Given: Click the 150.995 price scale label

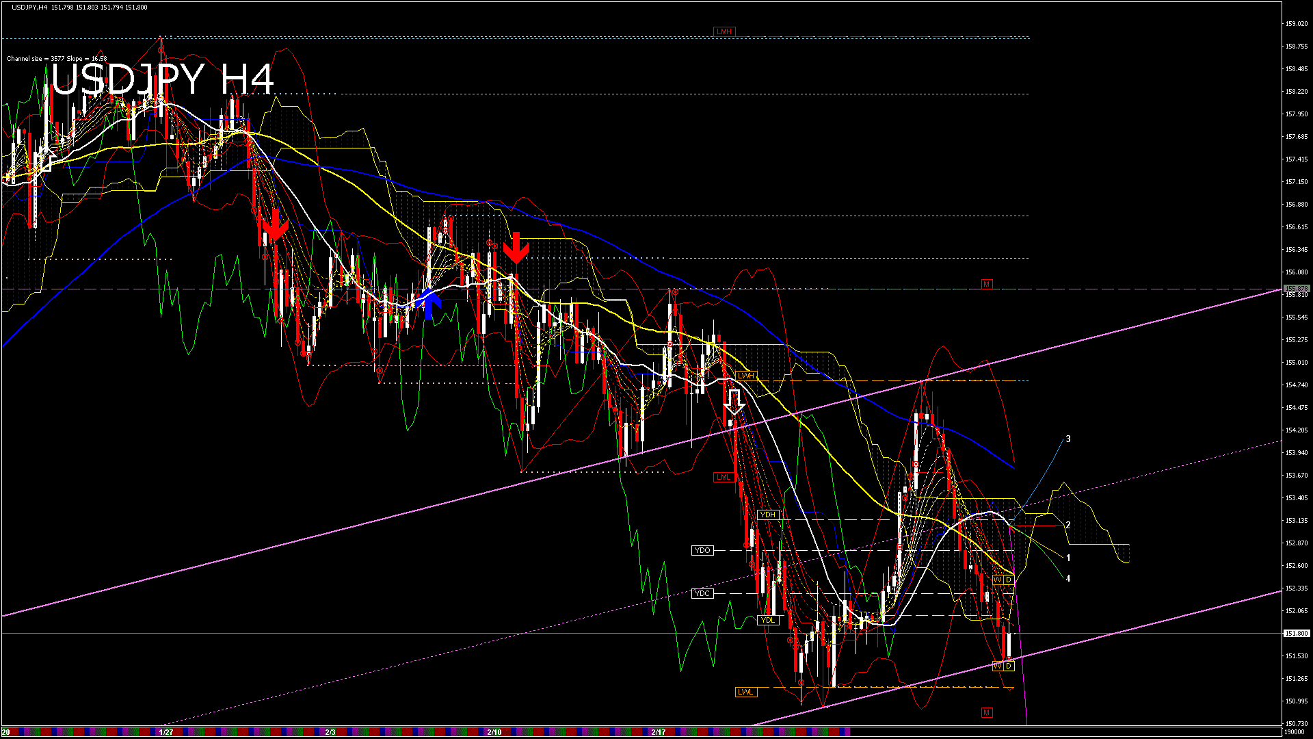Looking at the screenshot, I should [1297, 701].
